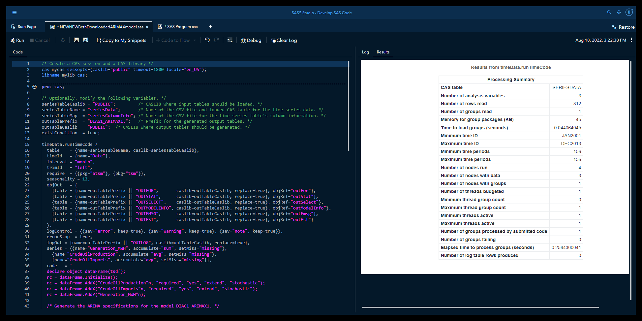This screenshot has height=321, width=642.
Task: Switch to the Log tab
Action: tap(365, 52)
